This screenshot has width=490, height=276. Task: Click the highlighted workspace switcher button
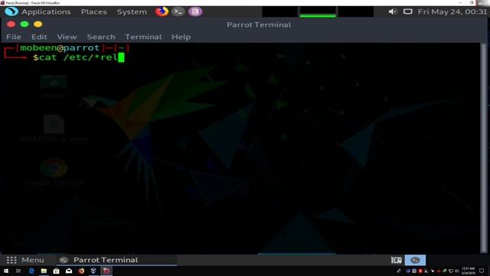(x=415, y=260)
